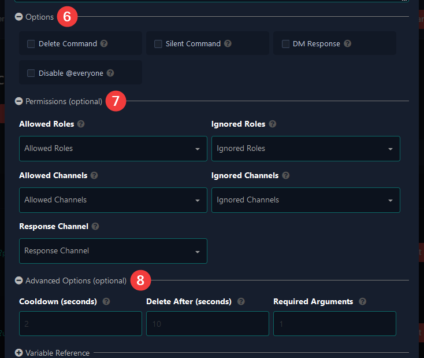This screenshot has height=358, width=424.
Task: Check the DM Response option
Action: point(285,44)
